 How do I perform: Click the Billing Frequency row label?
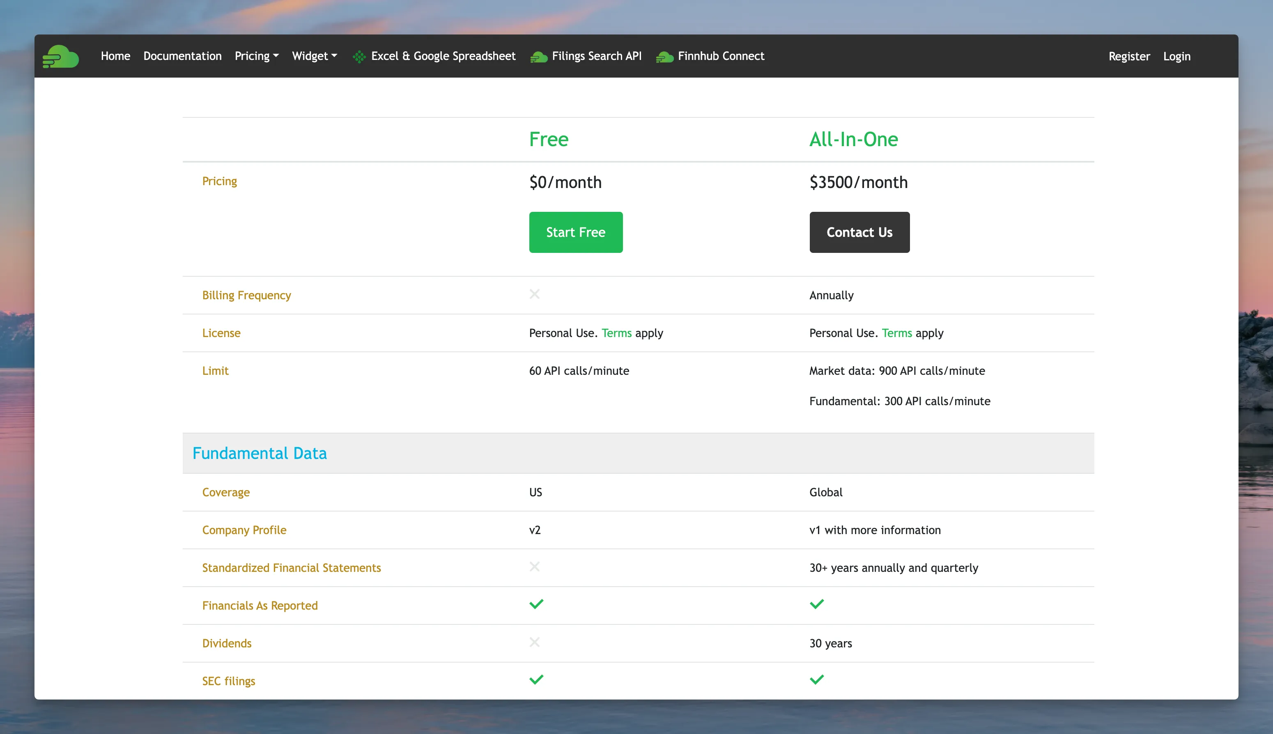tap(246, 296)
